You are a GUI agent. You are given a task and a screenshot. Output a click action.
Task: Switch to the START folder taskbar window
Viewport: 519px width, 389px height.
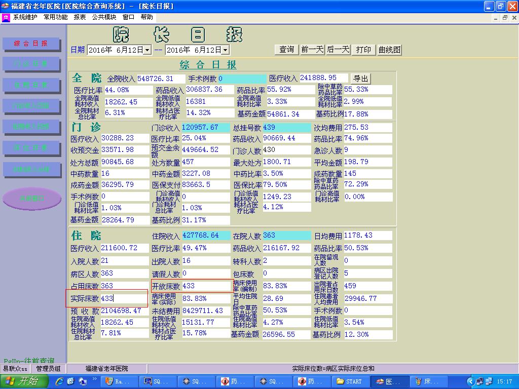350,382
